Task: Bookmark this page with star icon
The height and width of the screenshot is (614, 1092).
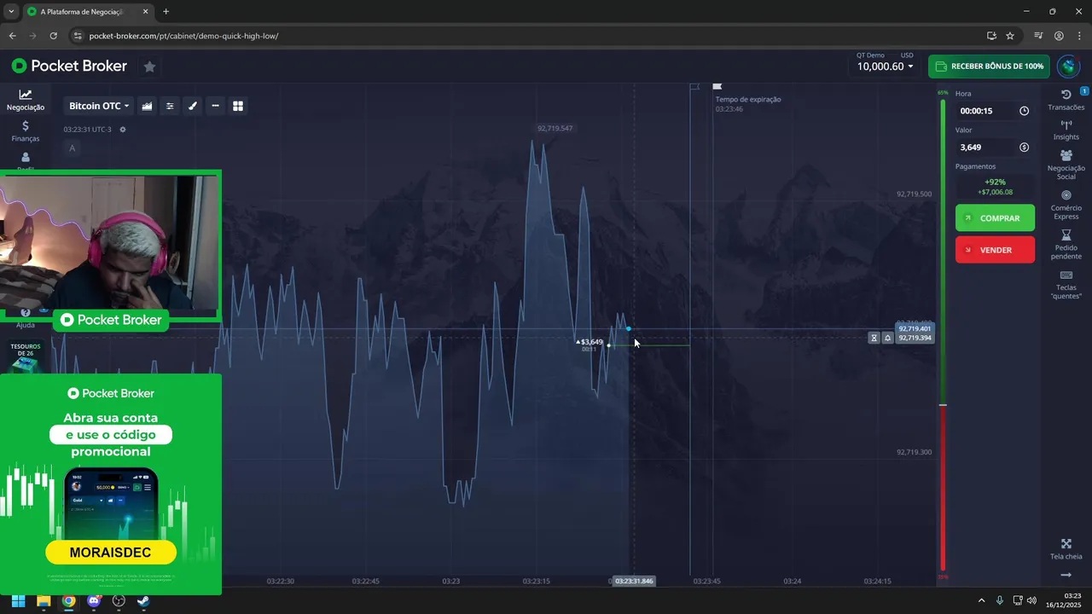Action: (x=1010, y=36)
